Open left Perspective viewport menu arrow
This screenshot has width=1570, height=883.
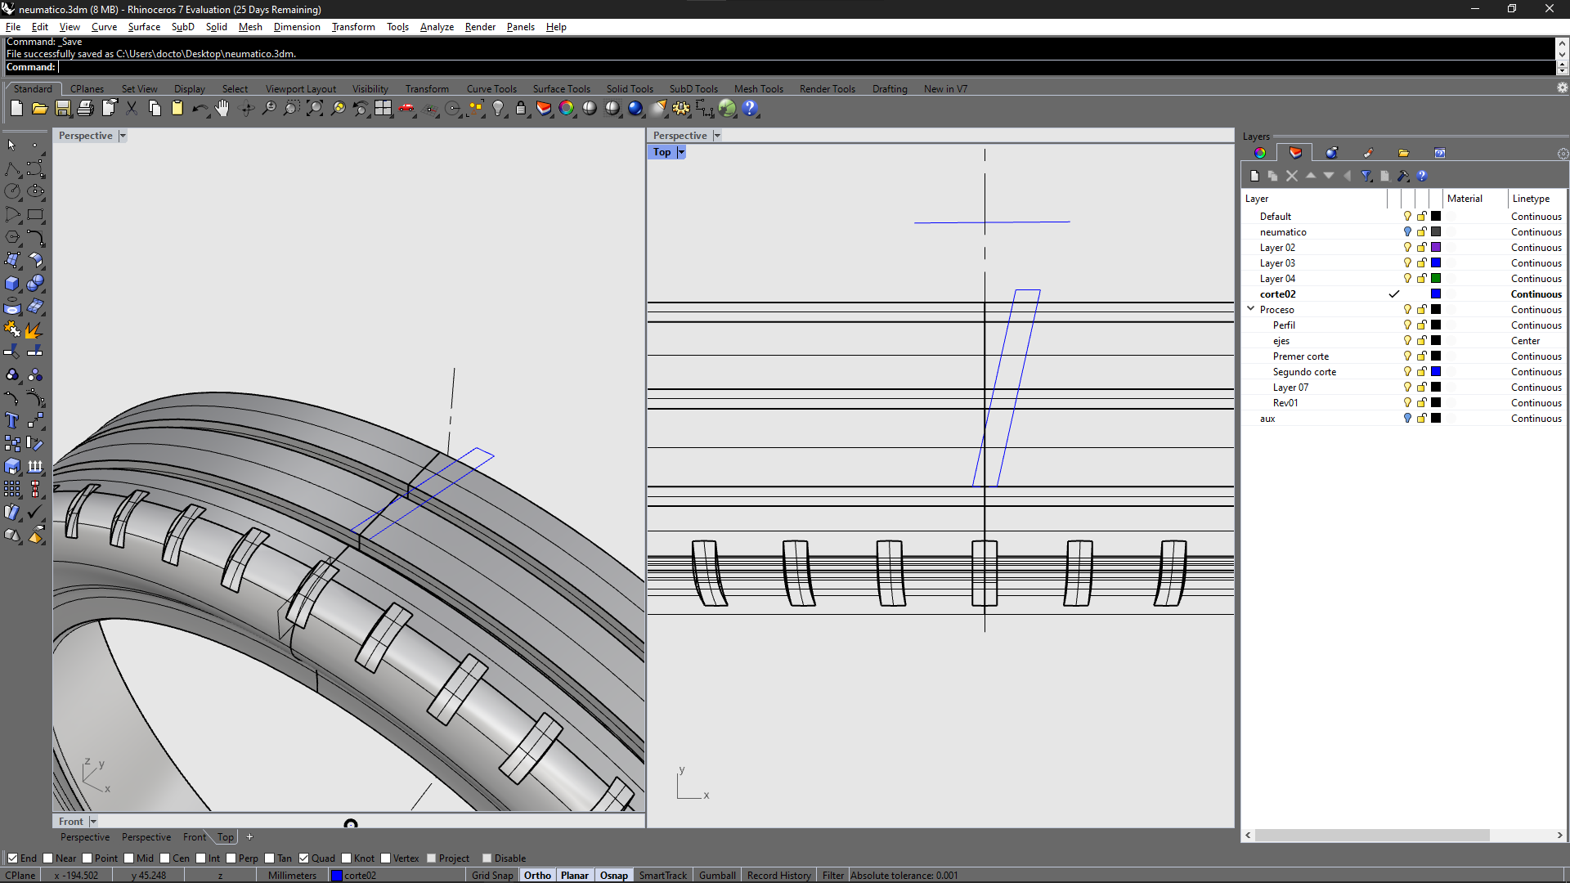(123, 136)
